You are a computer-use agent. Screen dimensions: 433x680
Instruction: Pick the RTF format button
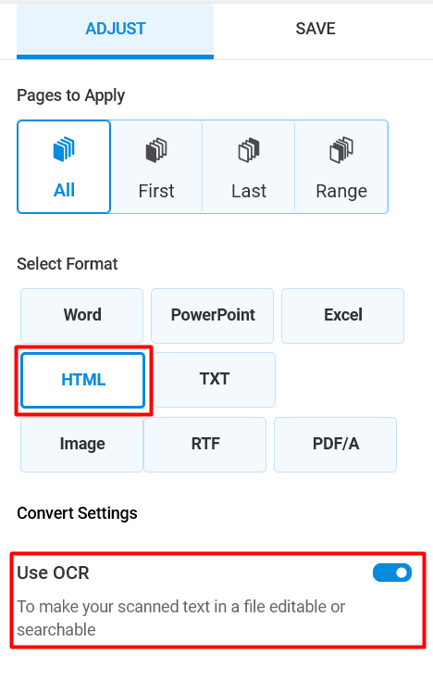coord(204,445)
